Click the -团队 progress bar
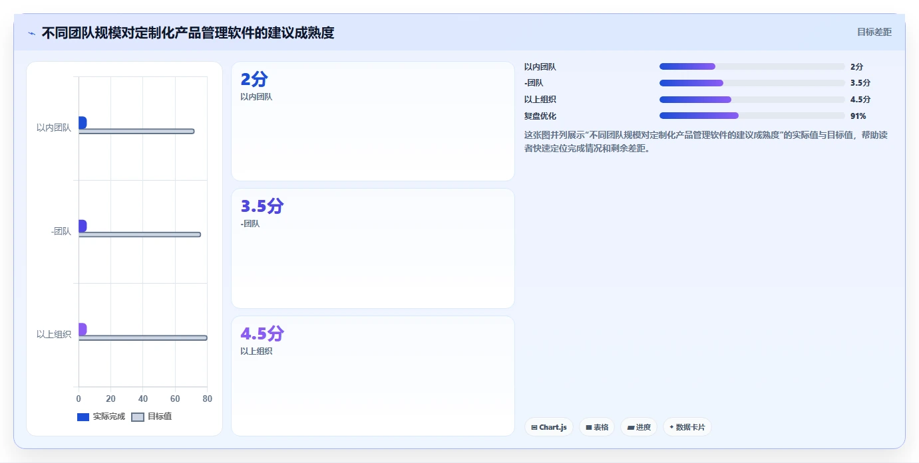 (x=752, y=83)
